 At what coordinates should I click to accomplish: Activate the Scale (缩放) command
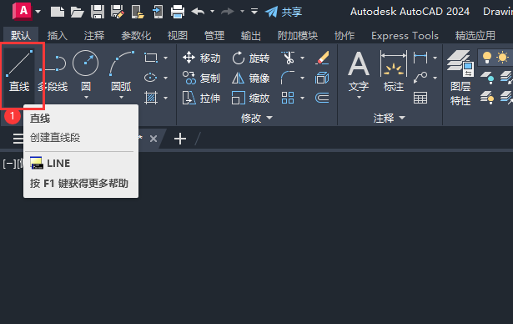click(x=250, y=98)
